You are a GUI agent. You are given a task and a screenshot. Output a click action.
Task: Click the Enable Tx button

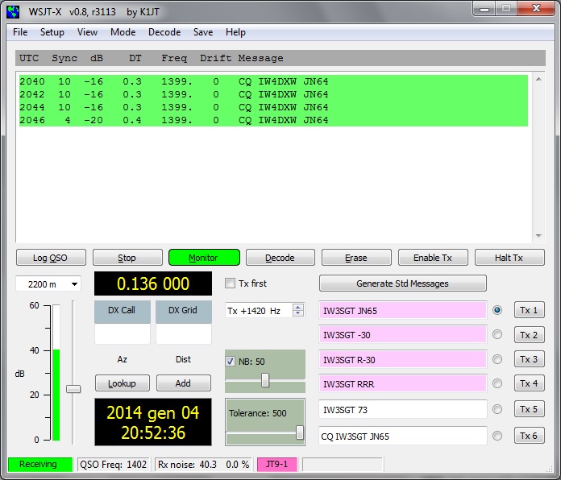(433, 258)
